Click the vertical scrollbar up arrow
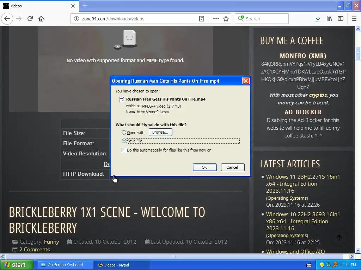The width and height of the screenshot is (361, 270). pos(358,29)
